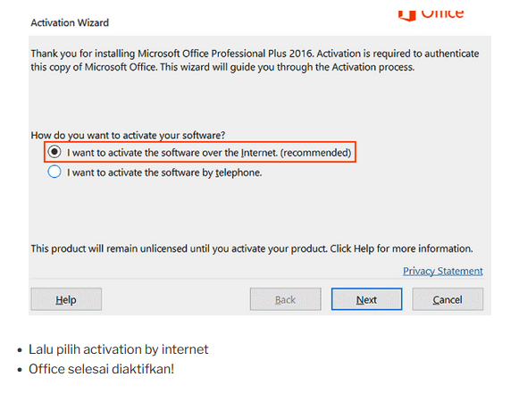Click the orange Office logo icon
The image size is (519, 394).
pyautogui.click(x=406, y=15)
